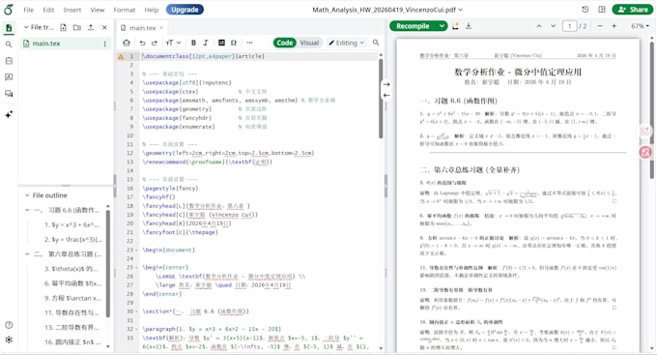Close the main.tex editor tab
The width and height of the screenshot is (657, 355).
coord(161,28)
